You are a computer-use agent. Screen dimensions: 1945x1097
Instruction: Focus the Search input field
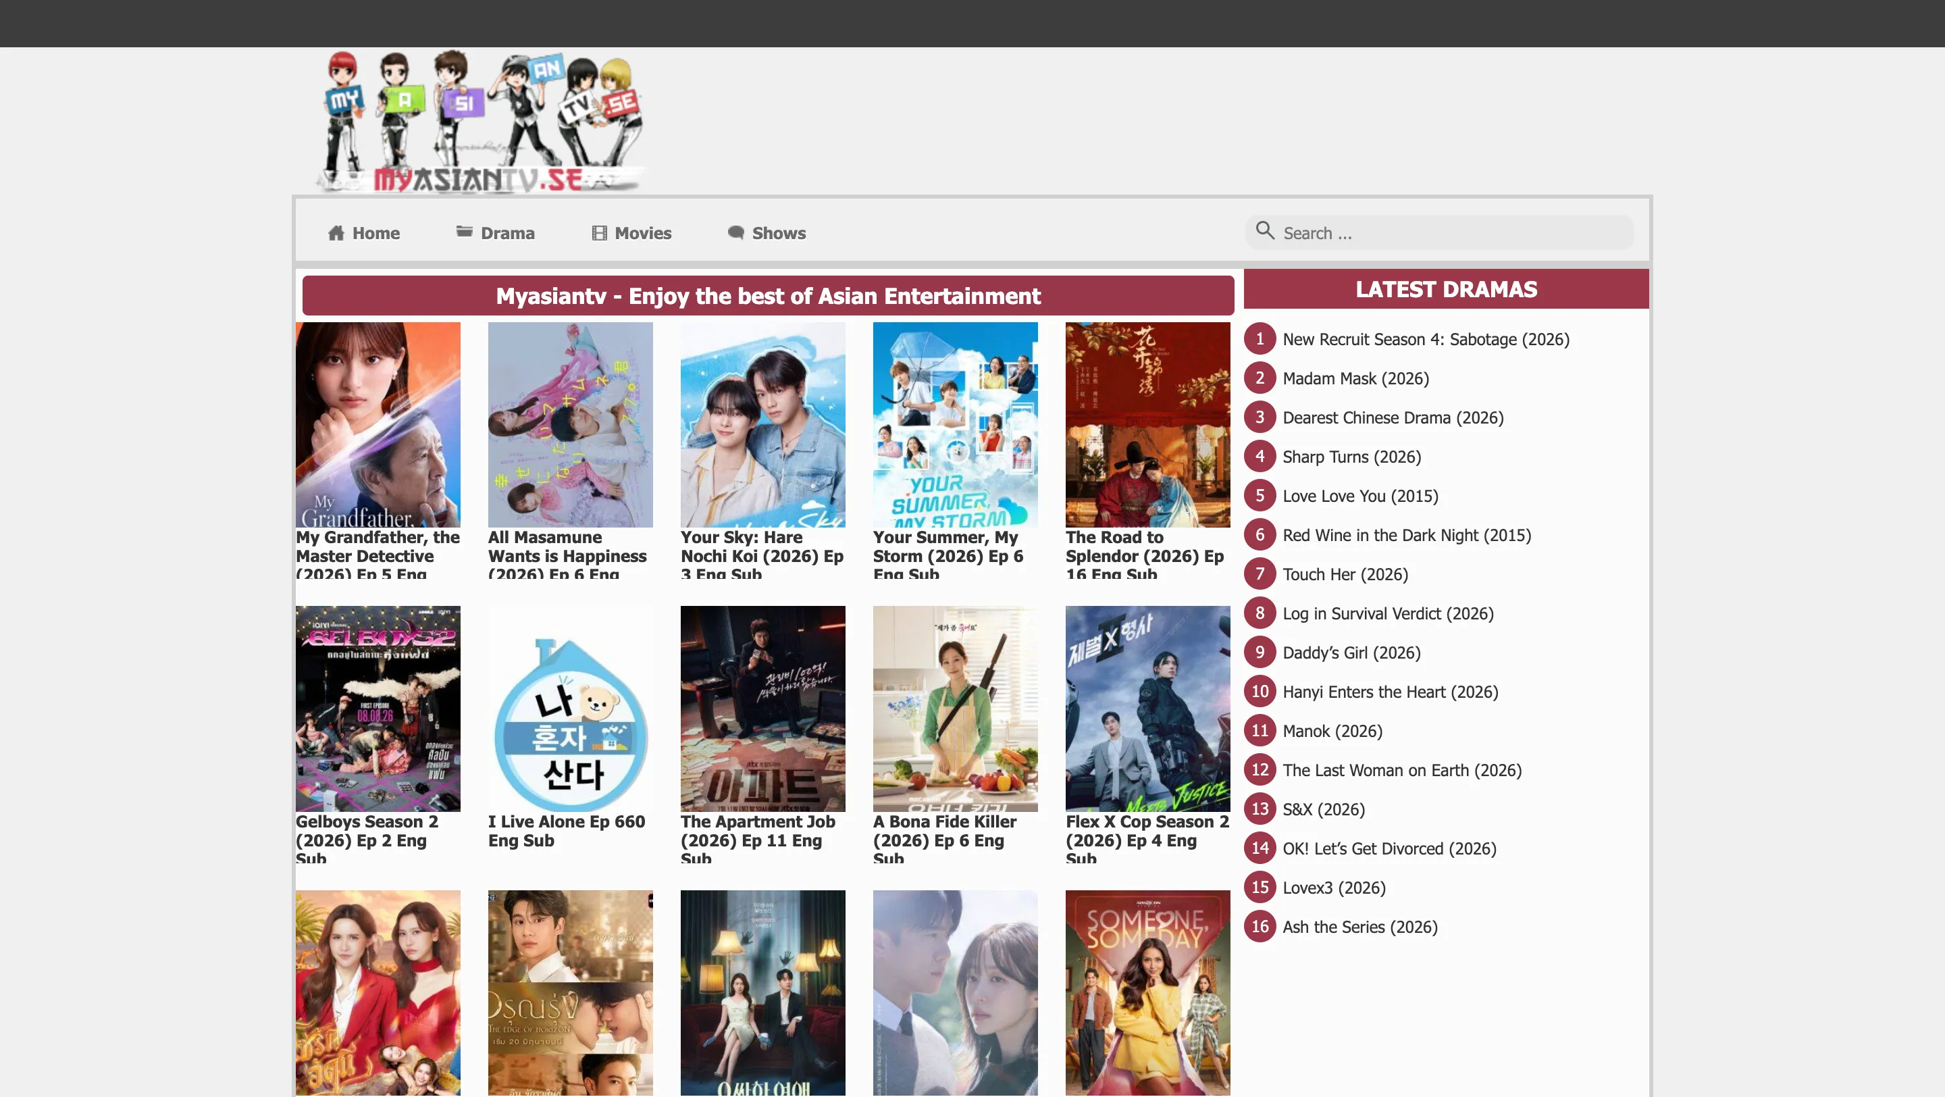[1439, 232]
